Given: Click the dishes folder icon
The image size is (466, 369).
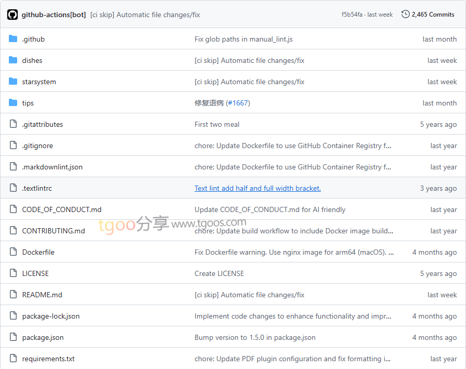Looking at the screenshot, I should [x=13, y=60].
